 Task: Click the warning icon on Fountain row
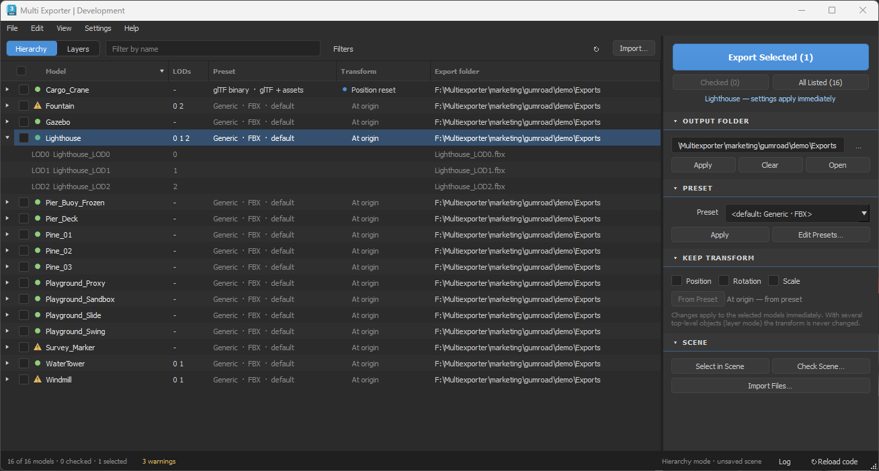pos(38,106)
